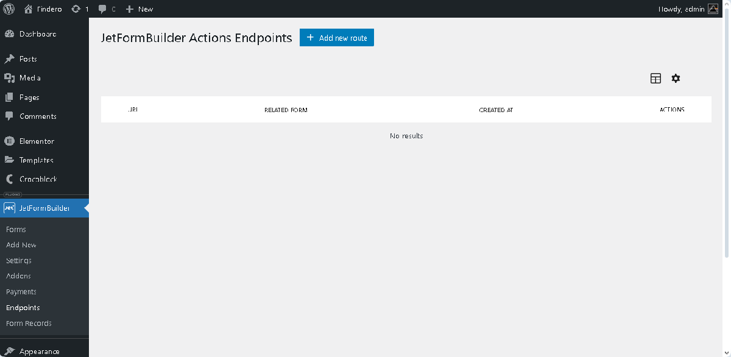Image resolution: width=731 pixels, height=357 pixels.
Task: Visit the Findero site via the home icon
Action: pos(28,9)
